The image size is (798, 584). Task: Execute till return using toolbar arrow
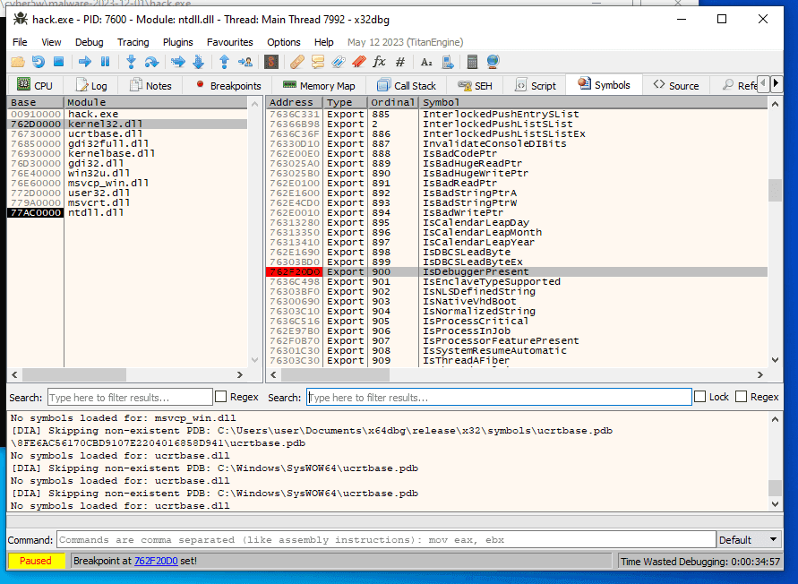225,62
